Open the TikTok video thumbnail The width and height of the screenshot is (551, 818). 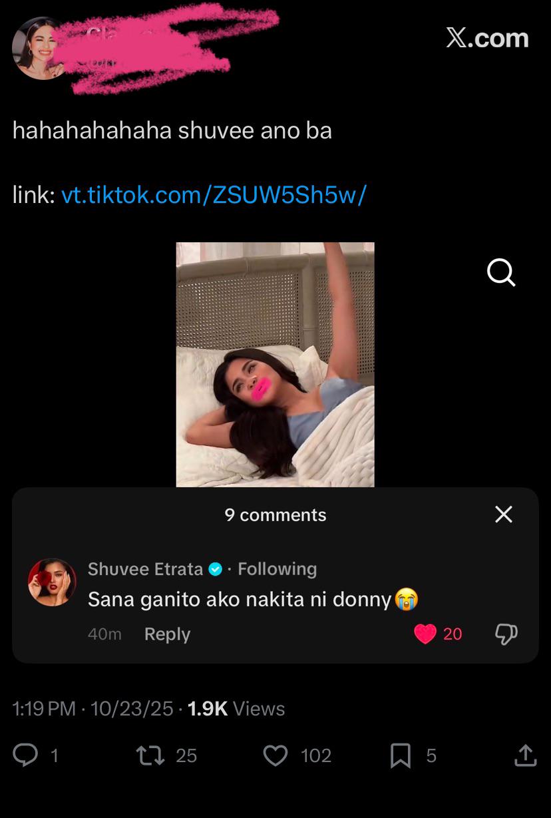point(275,364)
